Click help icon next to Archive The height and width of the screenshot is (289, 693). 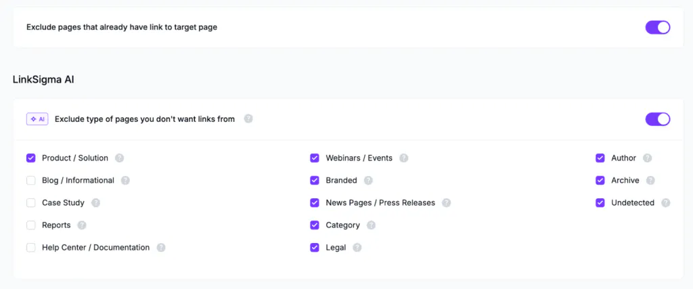tap(650, 180)
